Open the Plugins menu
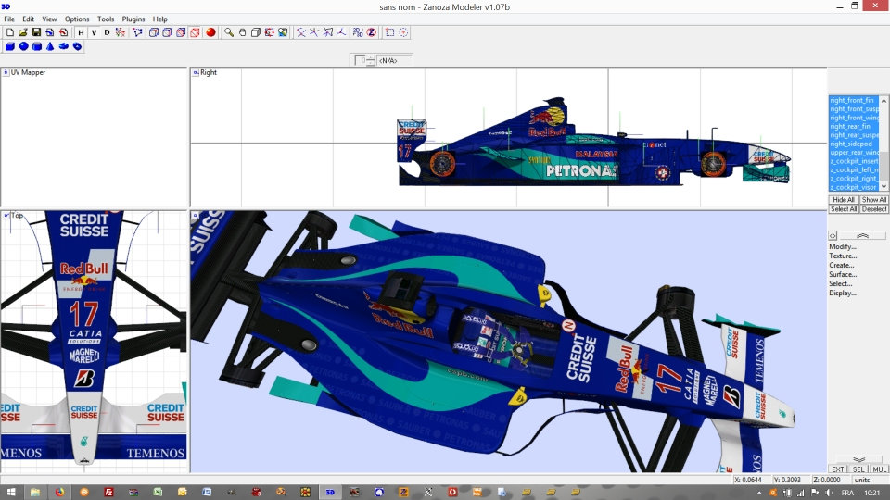 pyautogui.click(x=133, y=19)
